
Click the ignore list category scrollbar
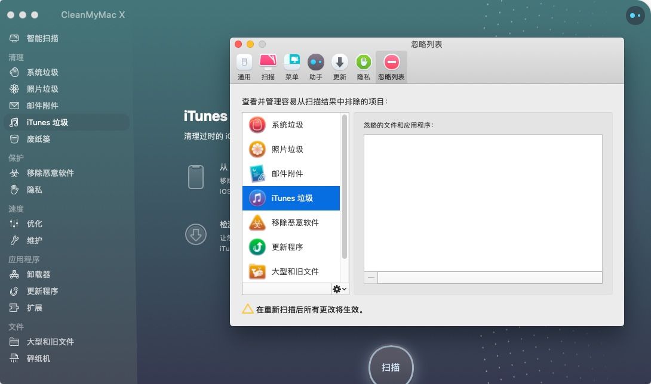tap(344, 187)
